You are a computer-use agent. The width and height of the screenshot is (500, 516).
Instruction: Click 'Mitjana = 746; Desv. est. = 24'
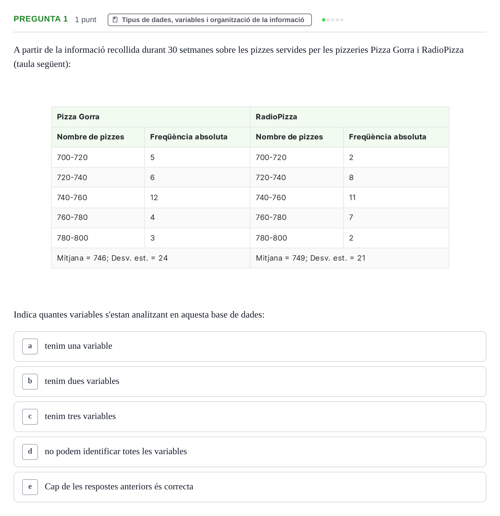click(x=151, y=258)
